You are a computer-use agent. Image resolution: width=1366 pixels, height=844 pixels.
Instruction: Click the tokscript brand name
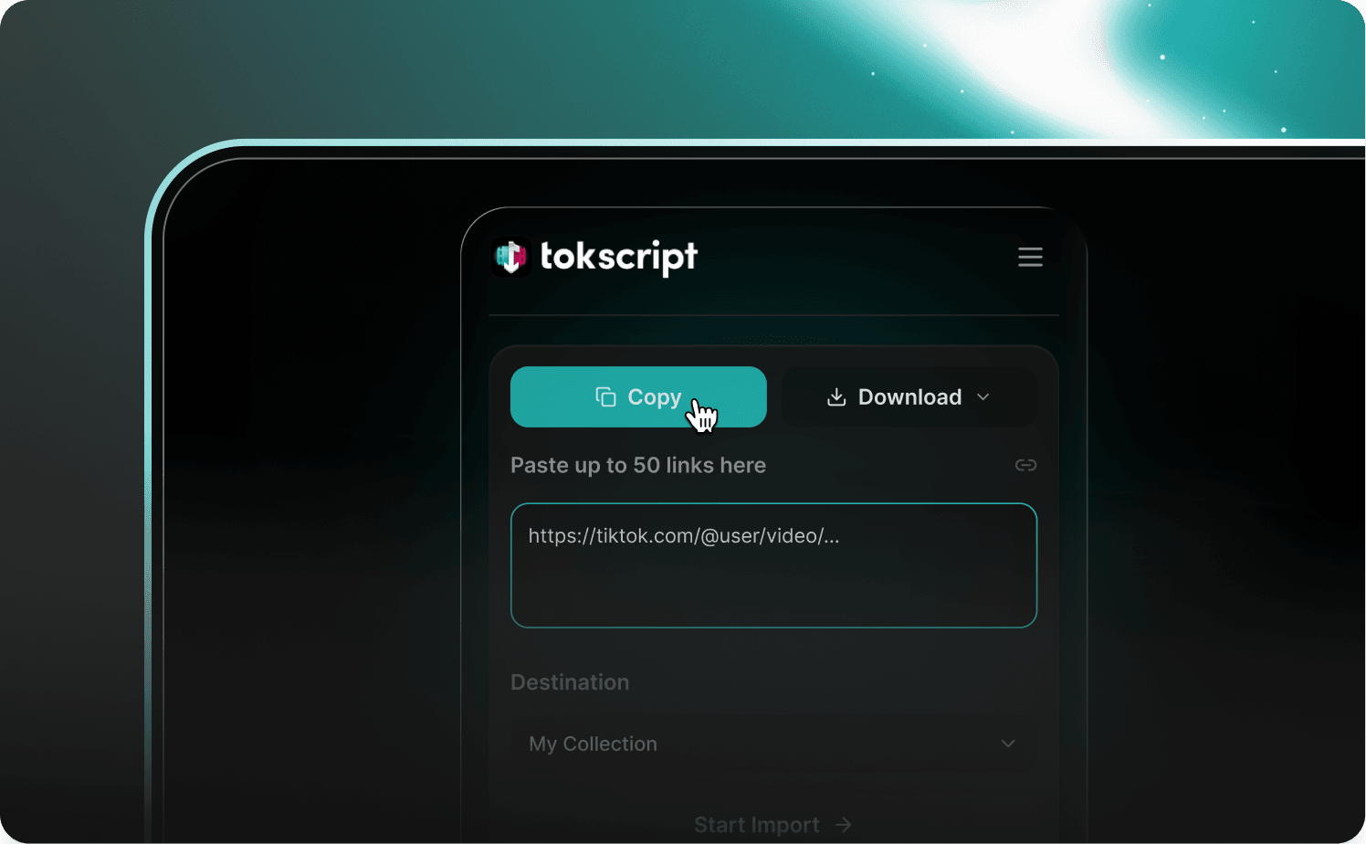point(618,258)
